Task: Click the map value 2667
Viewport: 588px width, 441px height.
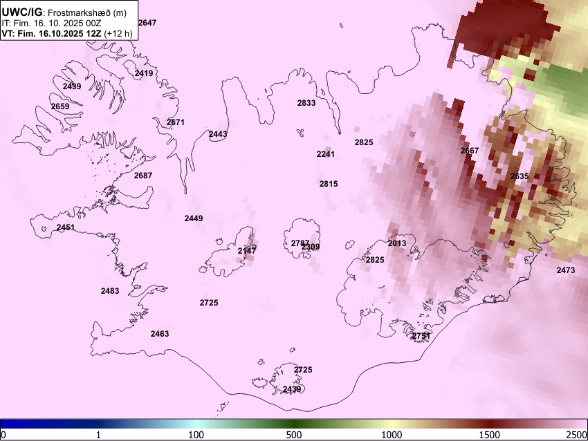Action: coord(470,151)
